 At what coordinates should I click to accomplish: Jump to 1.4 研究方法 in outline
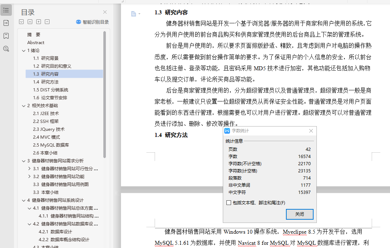click(46, 82)
